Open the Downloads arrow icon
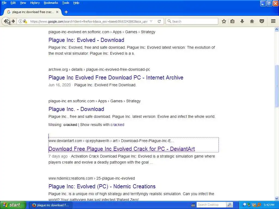 point(242,21)
